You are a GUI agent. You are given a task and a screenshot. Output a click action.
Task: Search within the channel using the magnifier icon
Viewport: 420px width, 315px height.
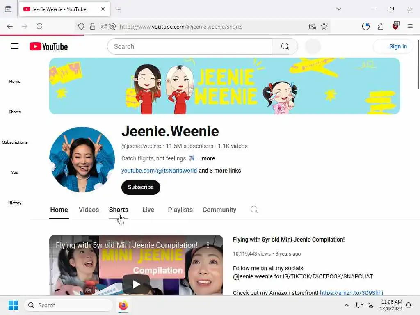(x=254, y=210)
